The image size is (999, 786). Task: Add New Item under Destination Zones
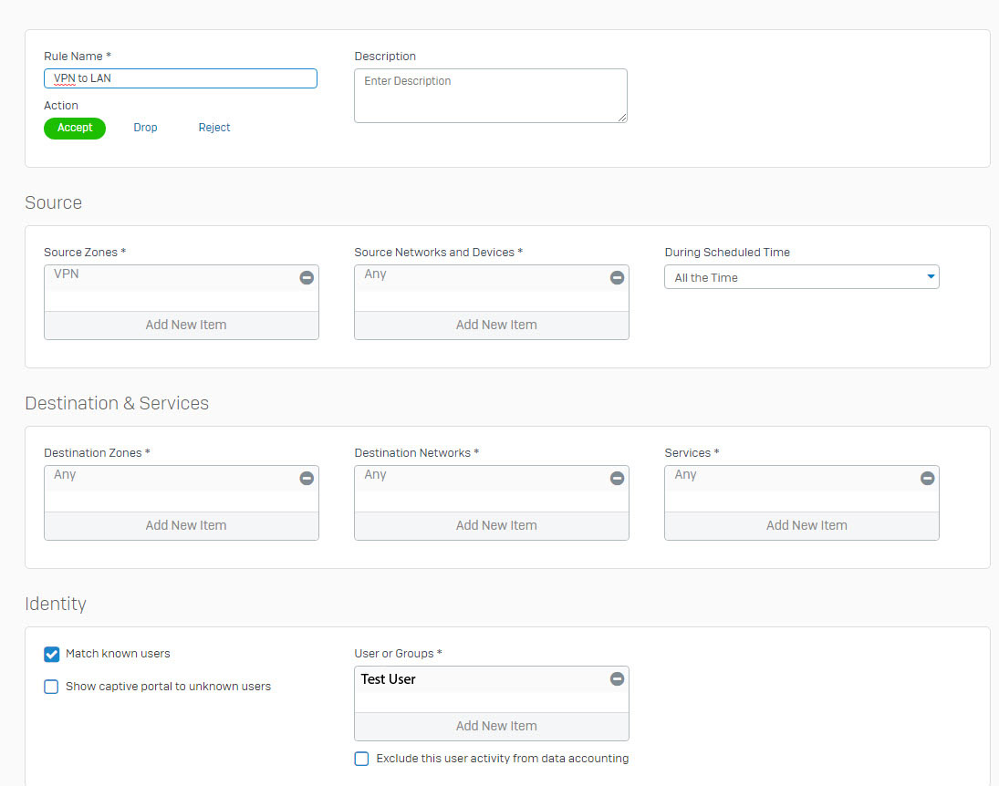click(182, 526)
